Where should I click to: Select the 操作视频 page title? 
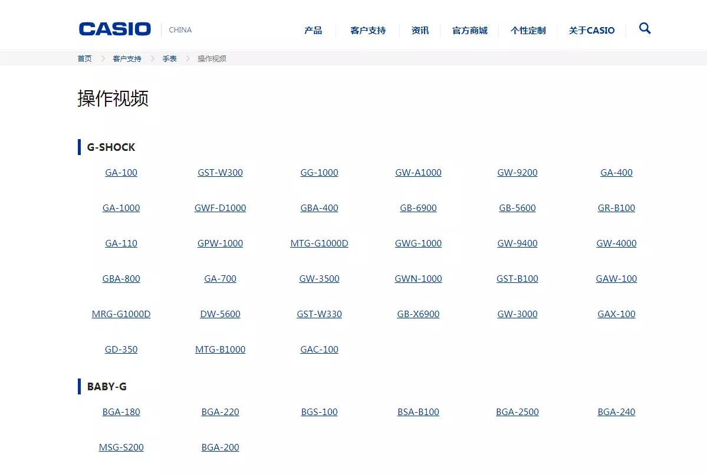pos(113,98)
